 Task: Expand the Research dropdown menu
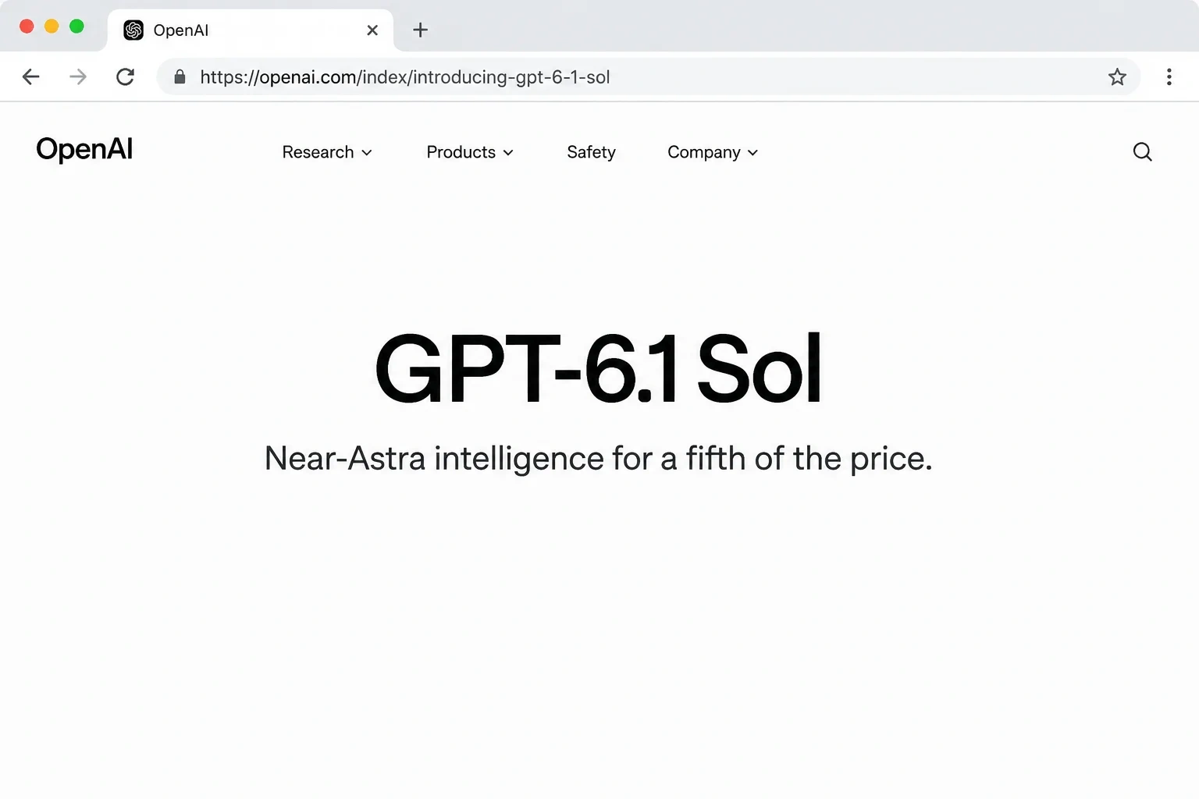[x=327, y=152]
